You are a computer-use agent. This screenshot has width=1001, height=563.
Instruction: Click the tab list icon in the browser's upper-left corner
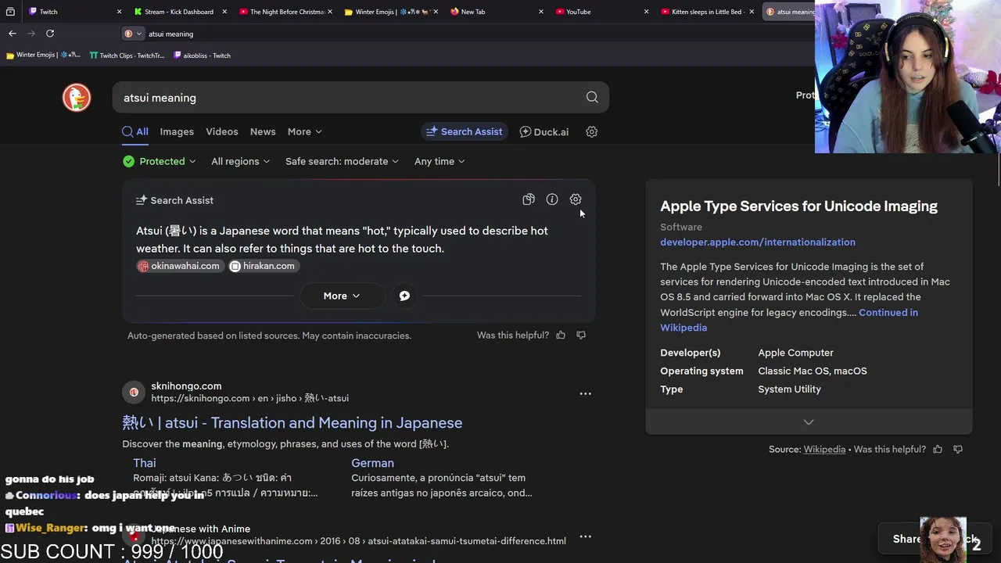coord(10,12)
